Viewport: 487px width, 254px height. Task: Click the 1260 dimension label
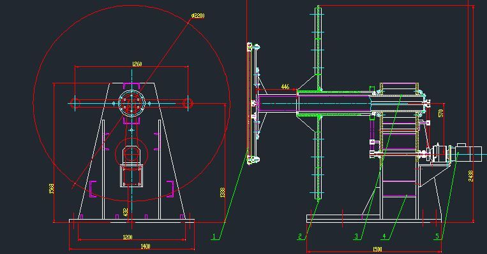(x=137, y=64)
